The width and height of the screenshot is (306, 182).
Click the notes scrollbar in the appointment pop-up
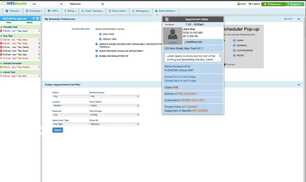pos(220,56)
